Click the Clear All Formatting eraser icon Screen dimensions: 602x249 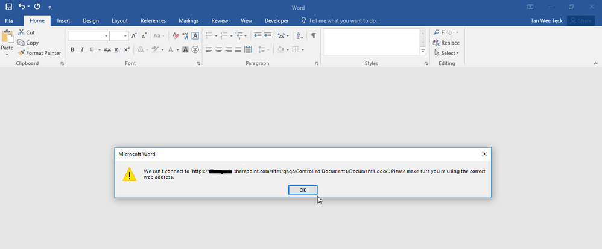pos(176,36)
